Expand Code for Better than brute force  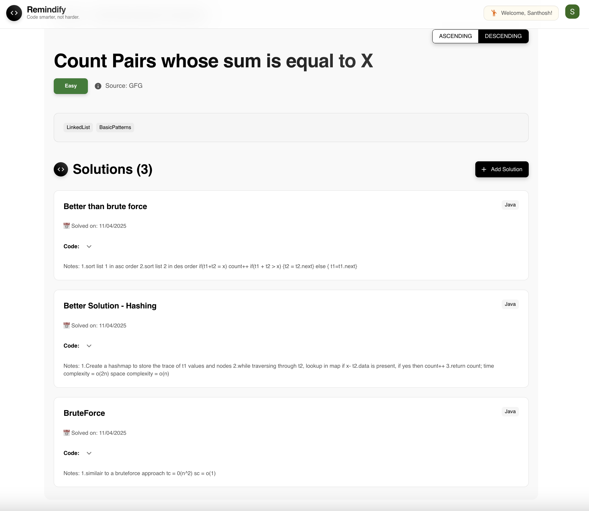(89, 246)
